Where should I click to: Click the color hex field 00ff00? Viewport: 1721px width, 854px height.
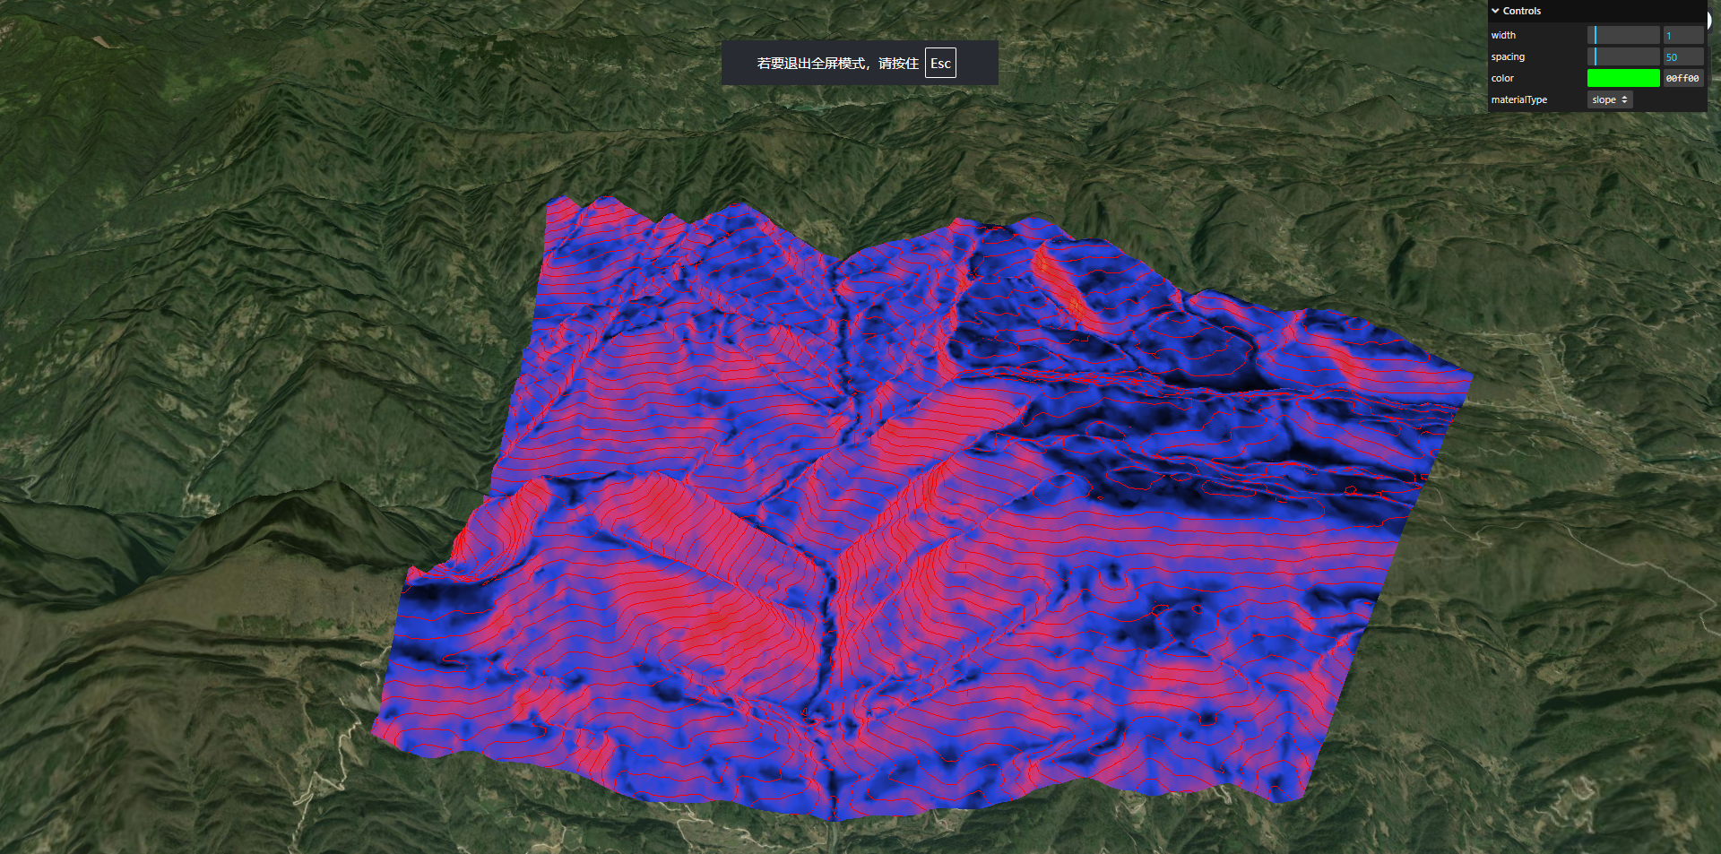(x=1683, y=78)
